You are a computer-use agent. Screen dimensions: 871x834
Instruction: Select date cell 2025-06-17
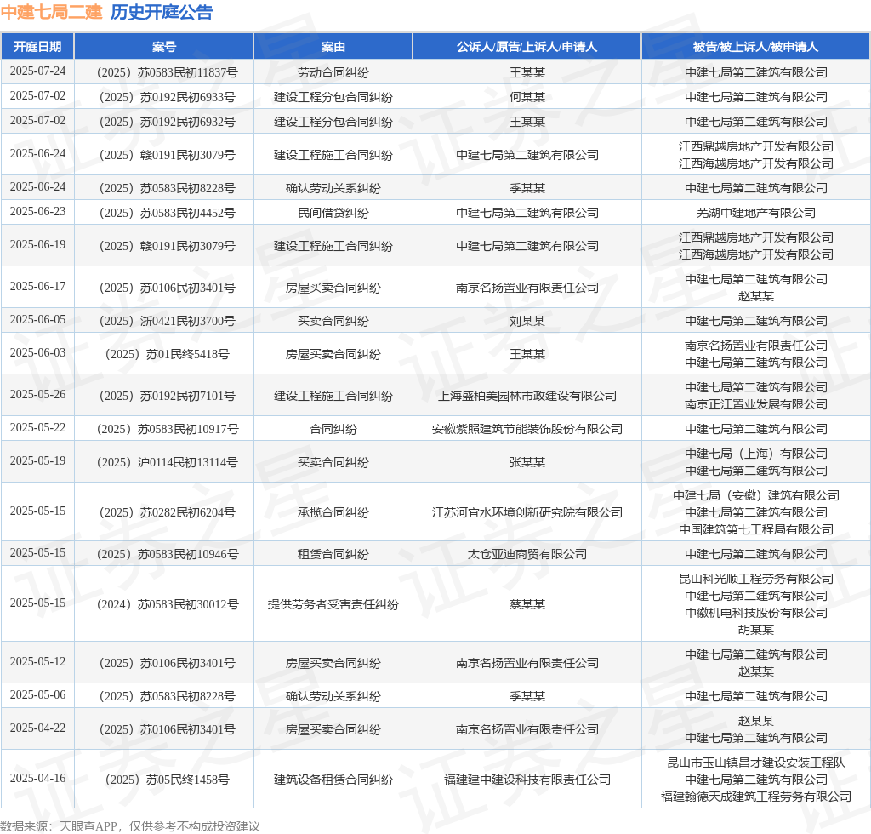coord(37,286)
